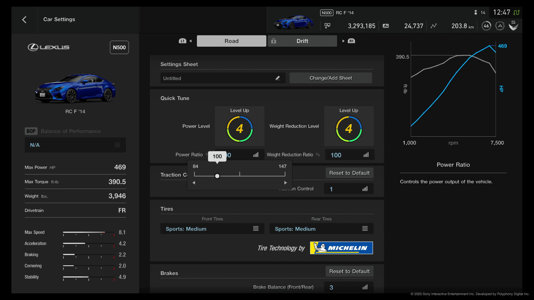Click the Lexus brand logo
The width and height of the screenshot is (534, 300).
click(49, 47)
